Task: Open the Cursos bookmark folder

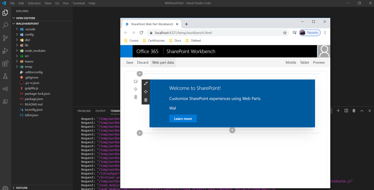Action: [x=131, y=41]
